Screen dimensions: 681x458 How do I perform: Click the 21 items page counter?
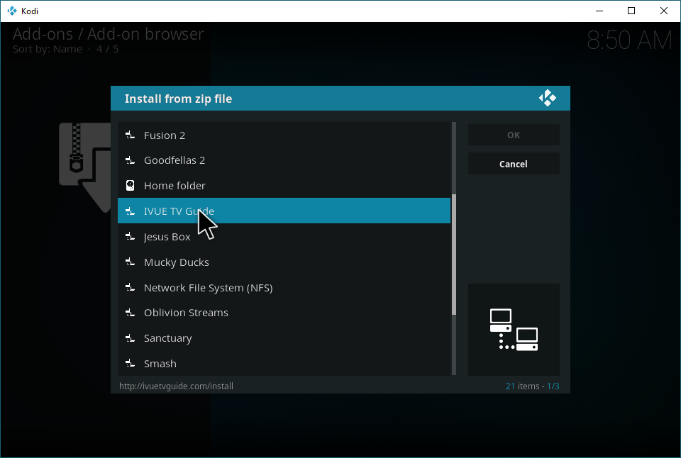coord(533,386)
